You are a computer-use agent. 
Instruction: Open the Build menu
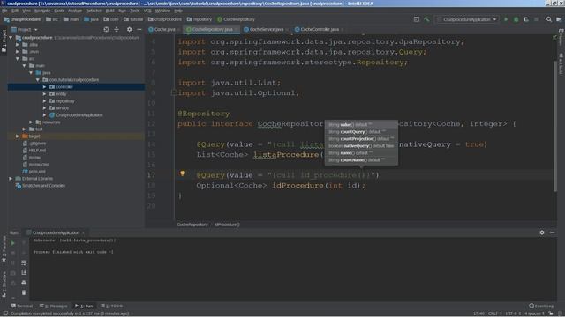pos(109,11)
